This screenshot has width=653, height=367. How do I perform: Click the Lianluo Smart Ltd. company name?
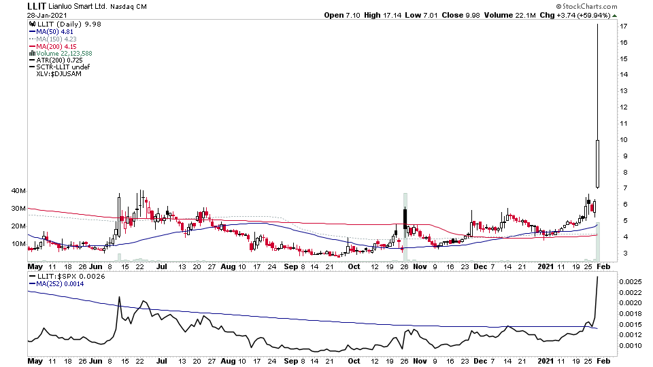78,7
